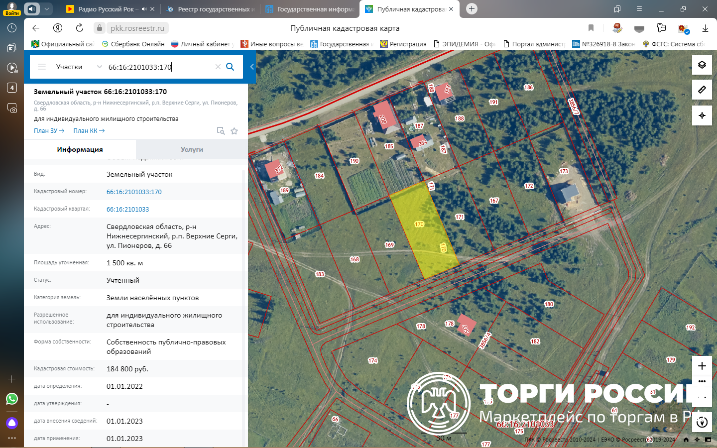Toggle bookmark for this page

click(x=591, y=28)
